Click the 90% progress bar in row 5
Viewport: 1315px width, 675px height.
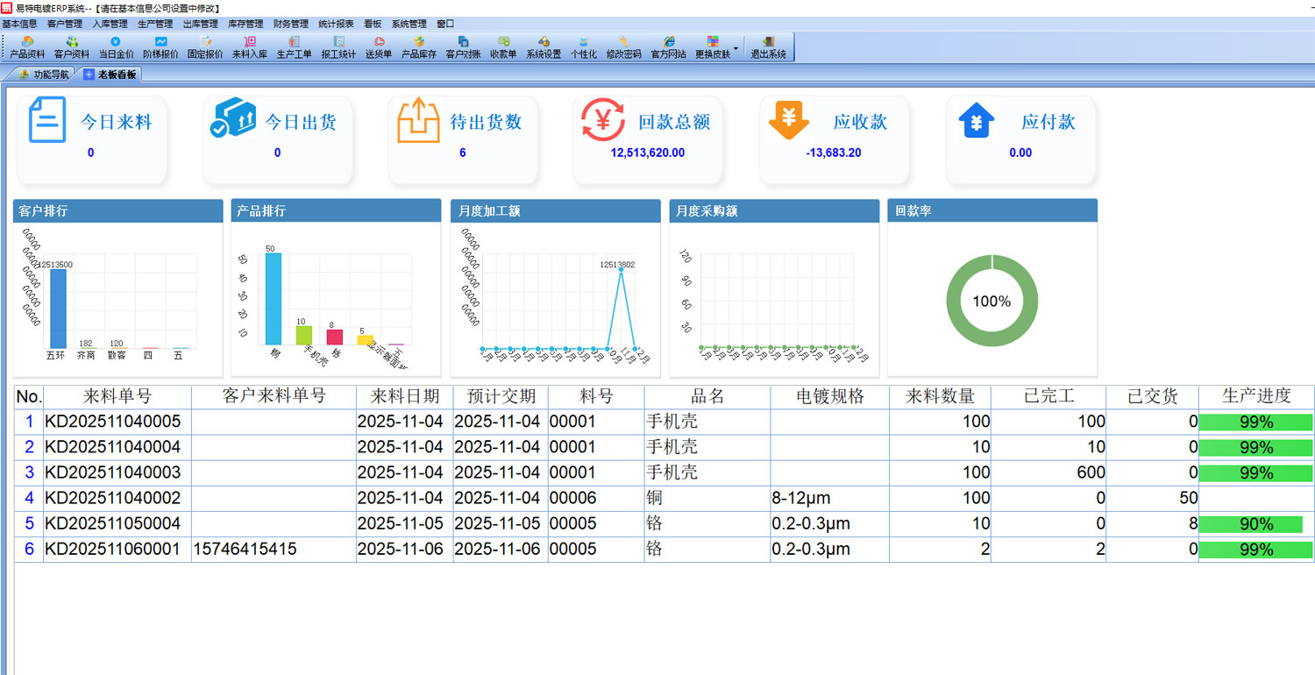click(1250, 524)
